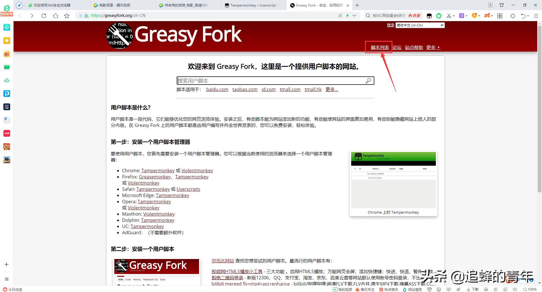Expand the game extension dropdown arrow
The image size is (542, 292).
[x=492, y=16]
